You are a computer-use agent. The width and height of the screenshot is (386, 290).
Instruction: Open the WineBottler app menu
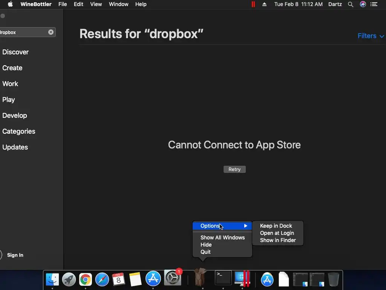(x=36, y=4)
